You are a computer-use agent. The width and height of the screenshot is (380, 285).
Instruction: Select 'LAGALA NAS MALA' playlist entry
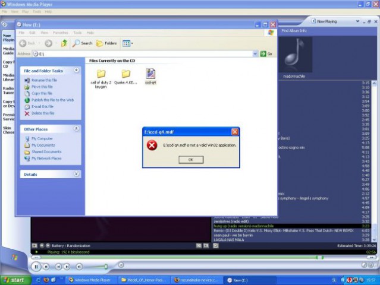coord(229,240)
